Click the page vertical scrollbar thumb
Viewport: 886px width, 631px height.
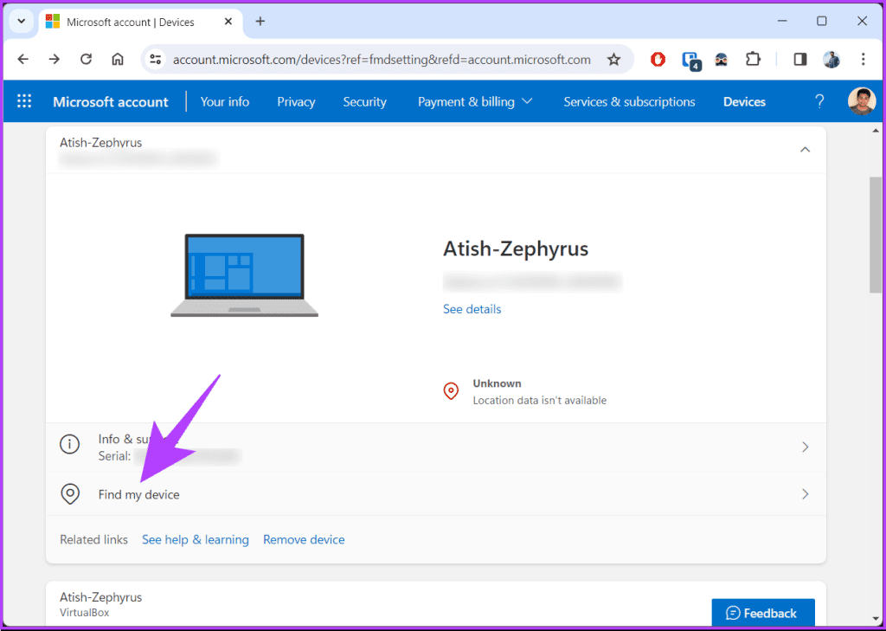876,235
